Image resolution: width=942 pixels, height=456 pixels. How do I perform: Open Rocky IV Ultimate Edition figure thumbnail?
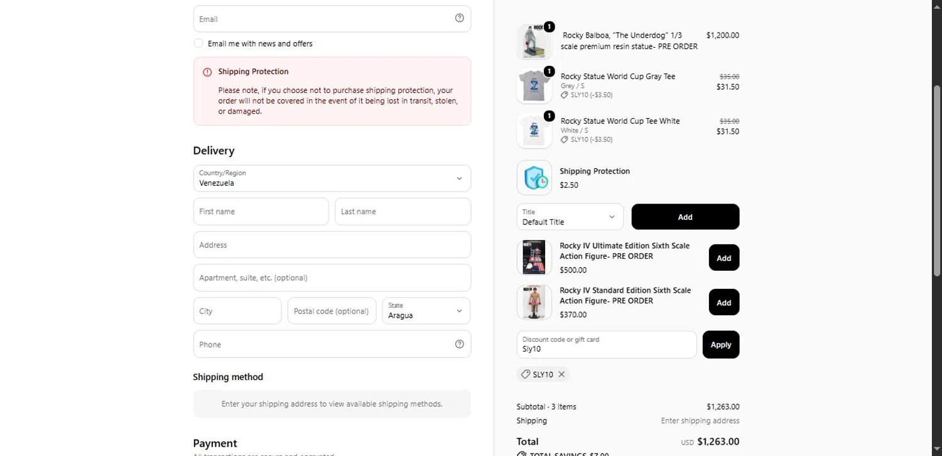[534, 258]
